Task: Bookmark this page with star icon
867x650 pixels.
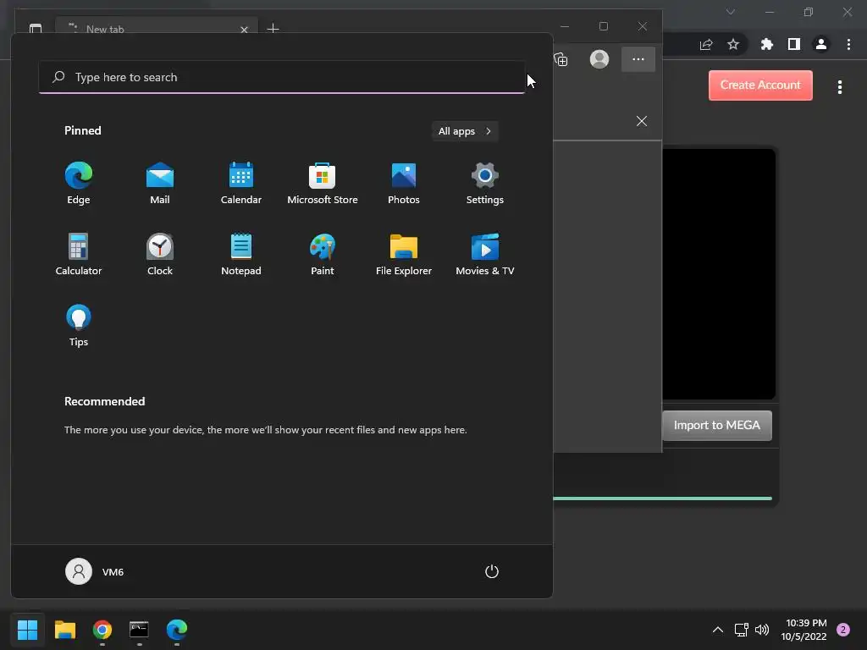Action: pyautogui.click(x=733, y=44)
